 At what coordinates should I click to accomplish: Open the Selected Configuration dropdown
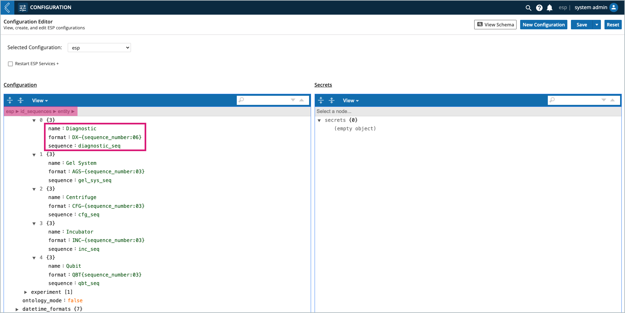point(99,48)
